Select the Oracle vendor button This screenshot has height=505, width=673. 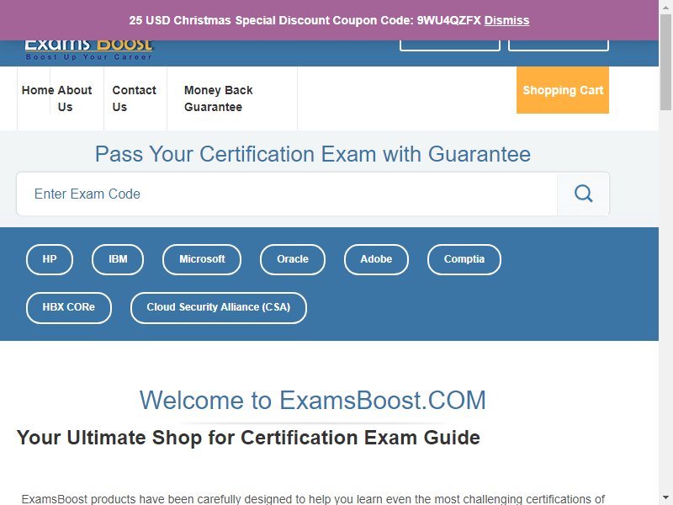coord(293,259)
